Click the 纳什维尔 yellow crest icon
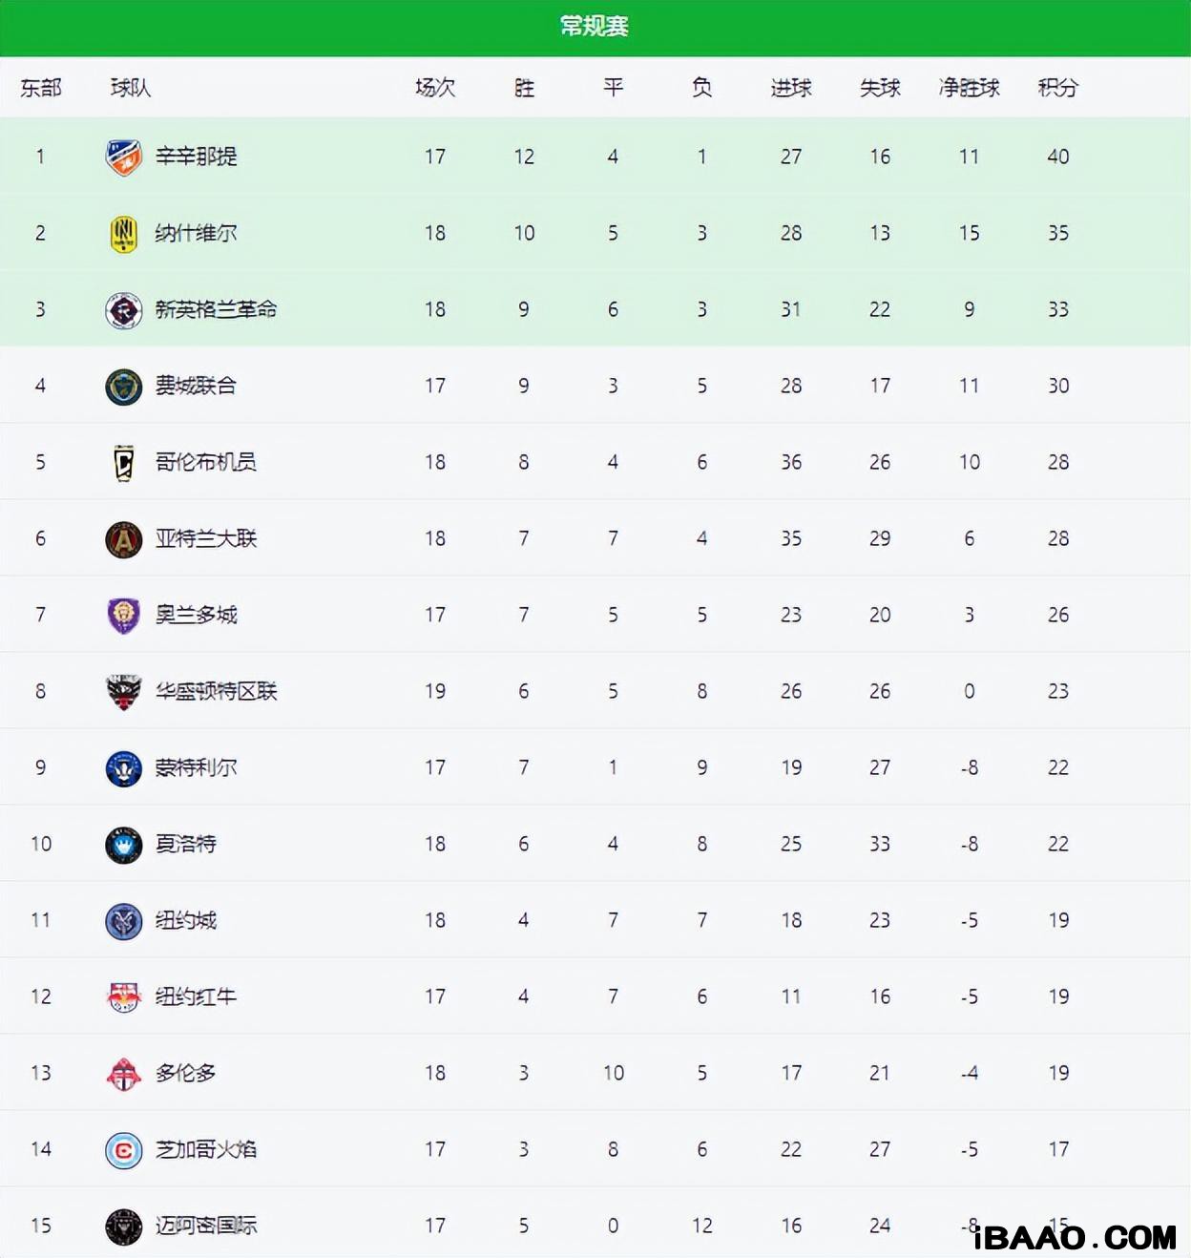The width and height of the screenshot is (1191, 1258). coord(123,233)
